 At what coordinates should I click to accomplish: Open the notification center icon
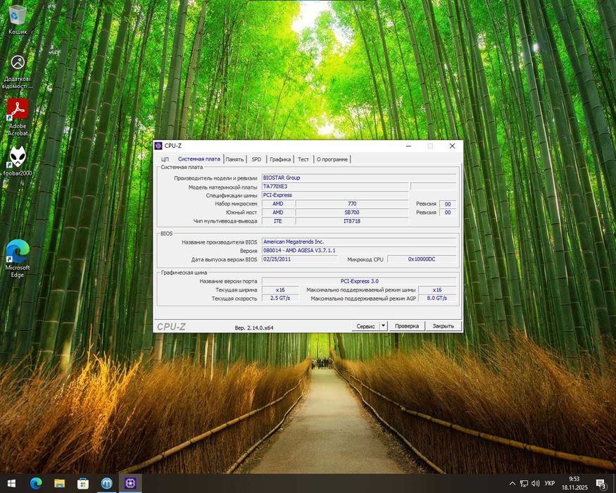pos(601,484)
